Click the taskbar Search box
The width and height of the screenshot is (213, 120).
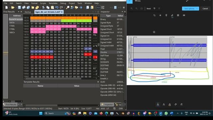57,113
